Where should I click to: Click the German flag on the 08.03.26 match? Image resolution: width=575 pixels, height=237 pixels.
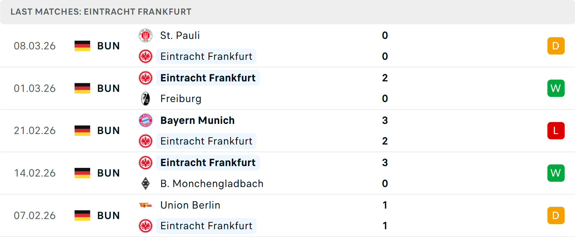click(x=82, y=46)
